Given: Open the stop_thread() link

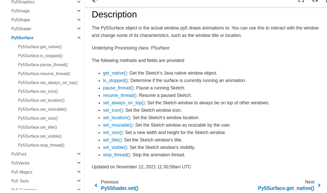Looking at the screenshot, I should [116, 155].
